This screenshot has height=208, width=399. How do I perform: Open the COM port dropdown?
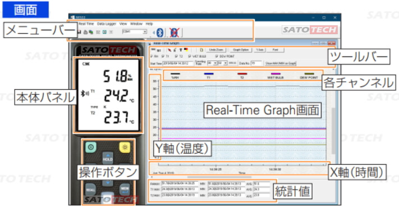tap(134, 32)
